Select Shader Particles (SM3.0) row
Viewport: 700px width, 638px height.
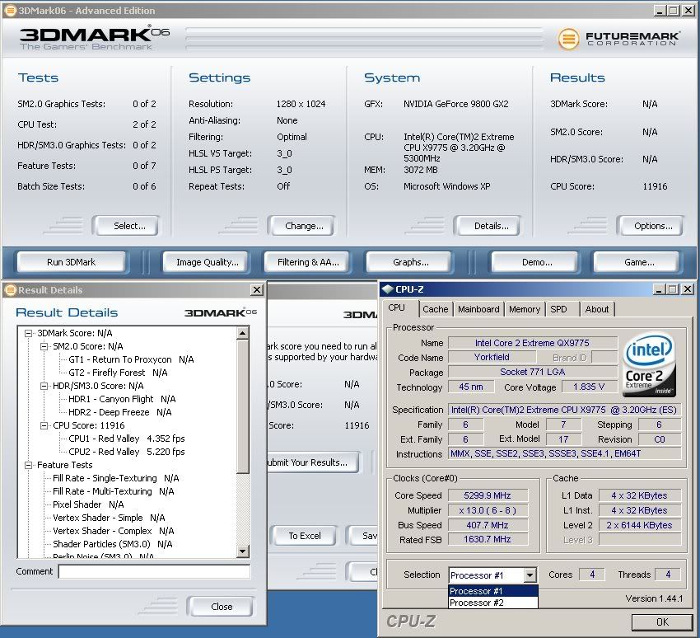(113, 544)
